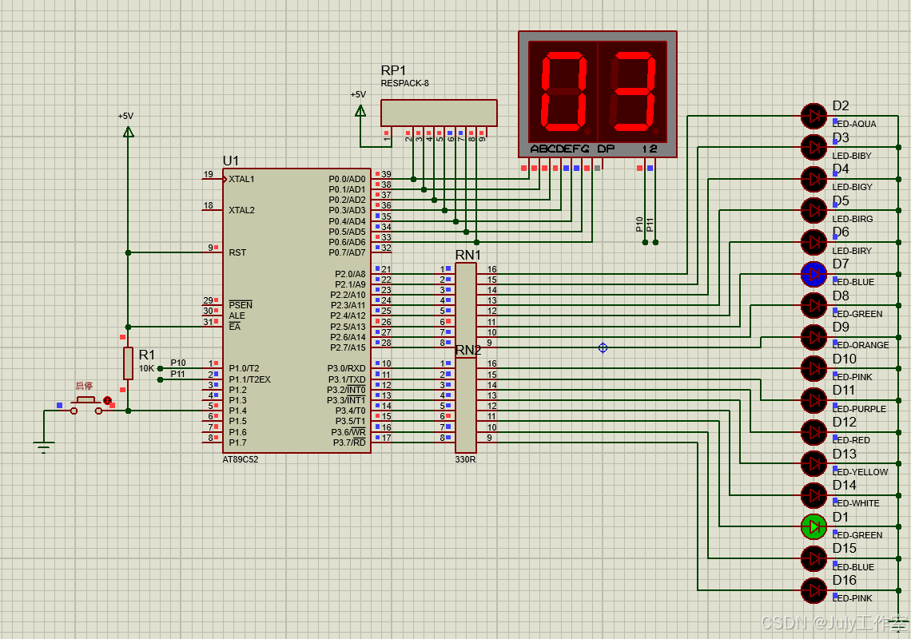
Task: Click the LED-ORANGE label
Action: coord(861,345)
